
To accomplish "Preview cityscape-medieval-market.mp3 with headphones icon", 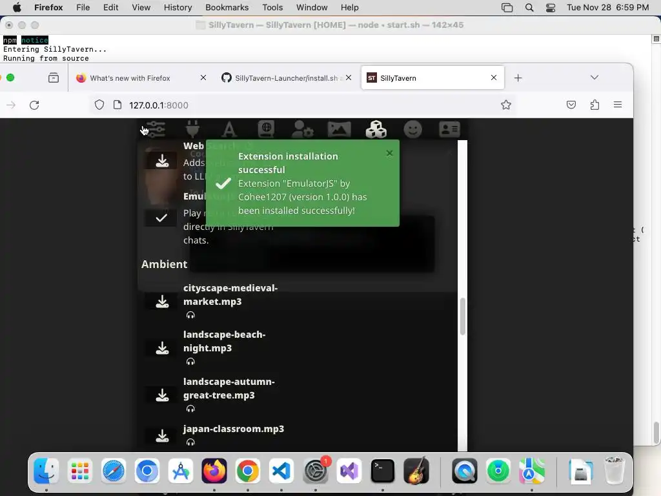I will click(x=190, y=315).
